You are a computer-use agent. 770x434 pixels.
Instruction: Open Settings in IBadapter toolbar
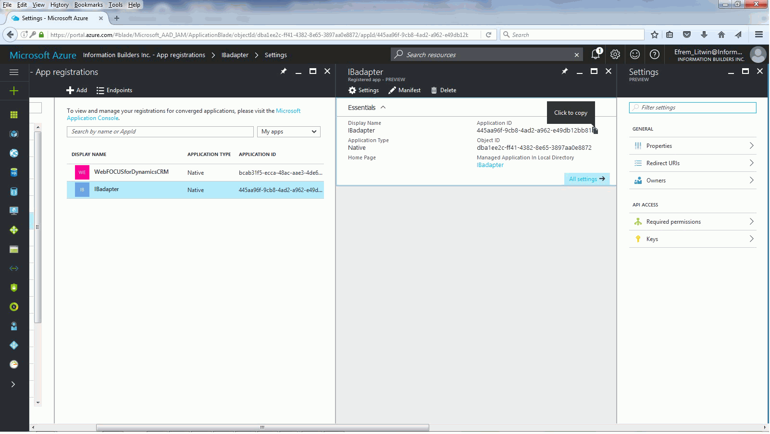[364, 90]
